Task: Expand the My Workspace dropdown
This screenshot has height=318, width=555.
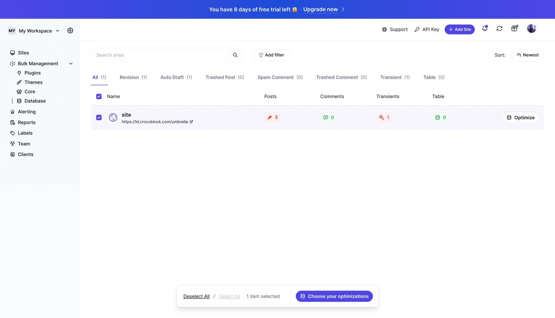Action: click(x=57, y=31)
